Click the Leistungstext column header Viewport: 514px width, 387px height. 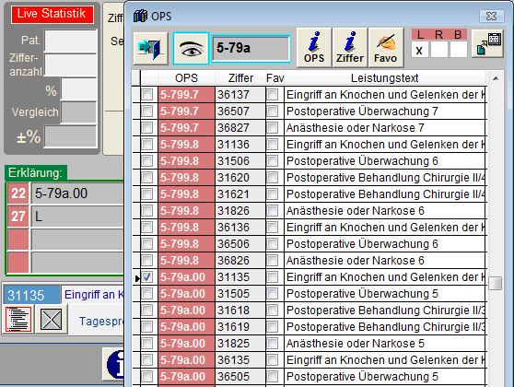[x=384, y=78]
